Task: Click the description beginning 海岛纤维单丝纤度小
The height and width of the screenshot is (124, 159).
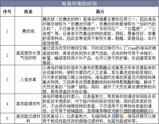Action: [x=100, y=104]
